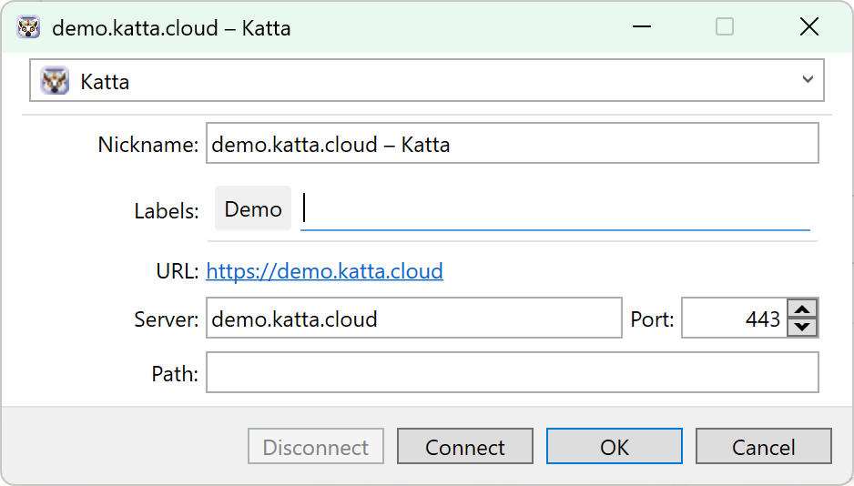The width and height of the screenshot is (854, 486).
Task: Confirm with the OK button
Action: click(x=614, y=446)
